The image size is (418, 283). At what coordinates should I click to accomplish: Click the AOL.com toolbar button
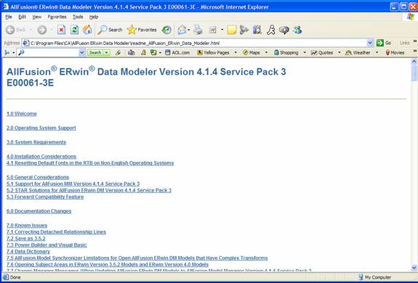coord(177,53)
